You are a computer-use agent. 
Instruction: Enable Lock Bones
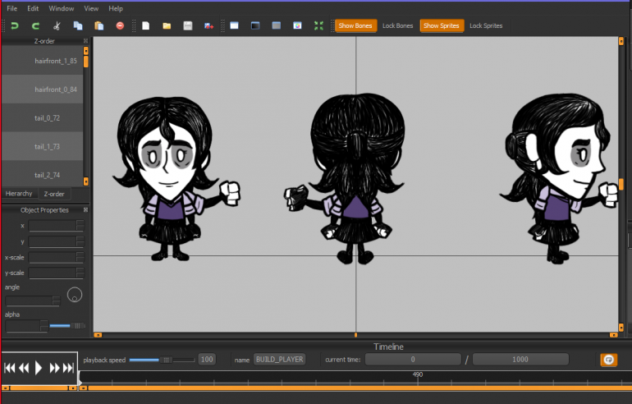[398, 26]
